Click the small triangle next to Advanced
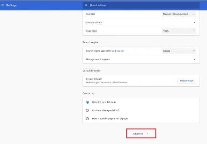The width and height of the screenshot is (207, 144). tap(147, 134)
